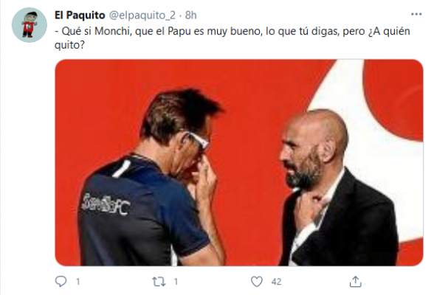Click the man wearing white glasses
Image resolution: width=434 pixels, height=295 pixels.
pos(152,178)
